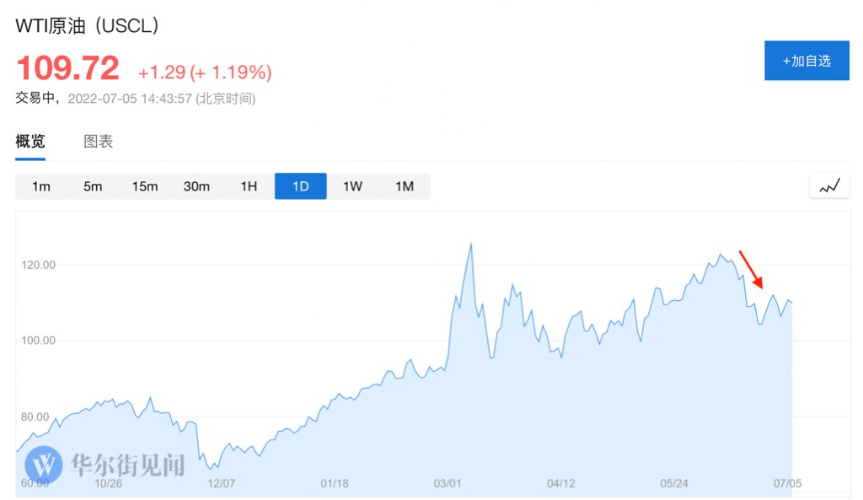Click the line chart style icon
The image size is (863, 500).
coord(829,186)
